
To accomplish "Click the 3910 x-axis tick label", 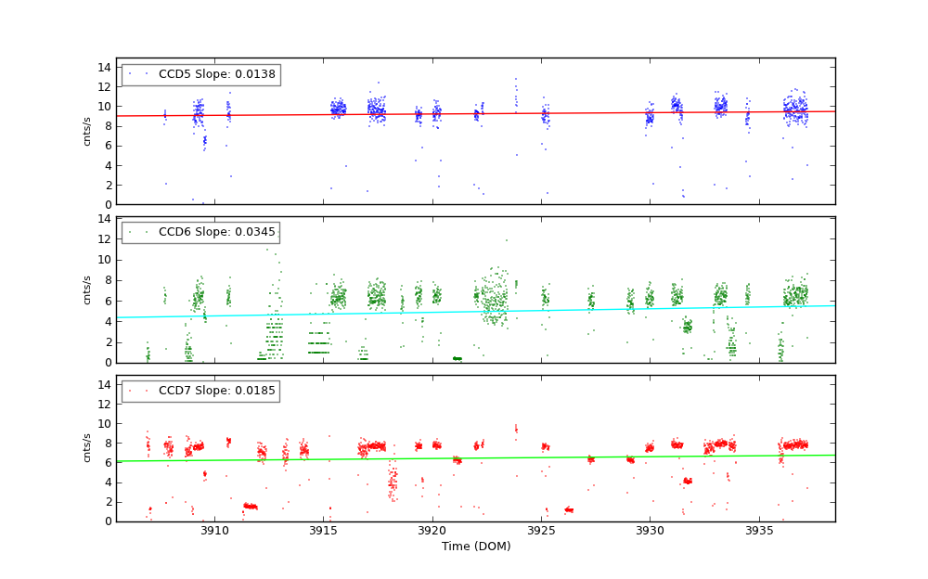I will 213,531.
